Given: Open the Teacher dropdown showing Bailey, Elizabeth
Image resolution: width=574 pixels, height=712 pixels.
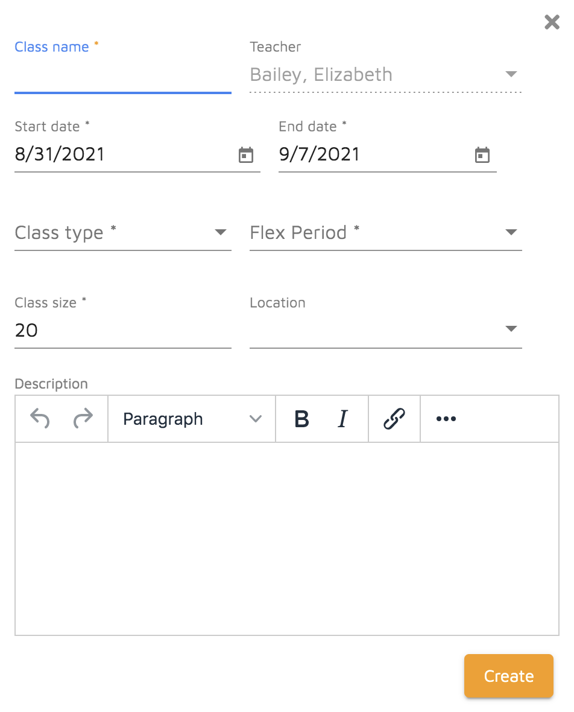Looking at the screenshot, I should point(511,74).
